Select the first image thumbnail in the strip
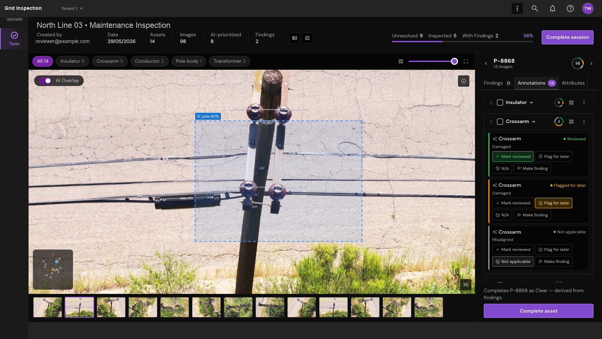This screenshot has width=602, height=339. click(x=48, y=307)
